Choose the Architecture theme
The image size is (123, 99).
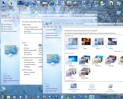[85, 61]
